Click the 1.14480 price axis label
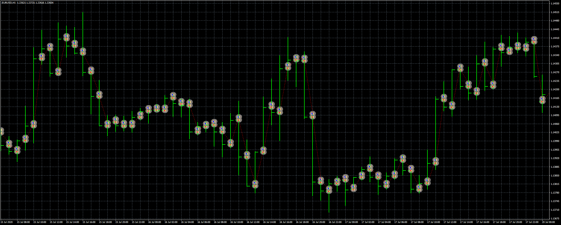This screenshot has width=561, height=225. [x=555, y=21]
